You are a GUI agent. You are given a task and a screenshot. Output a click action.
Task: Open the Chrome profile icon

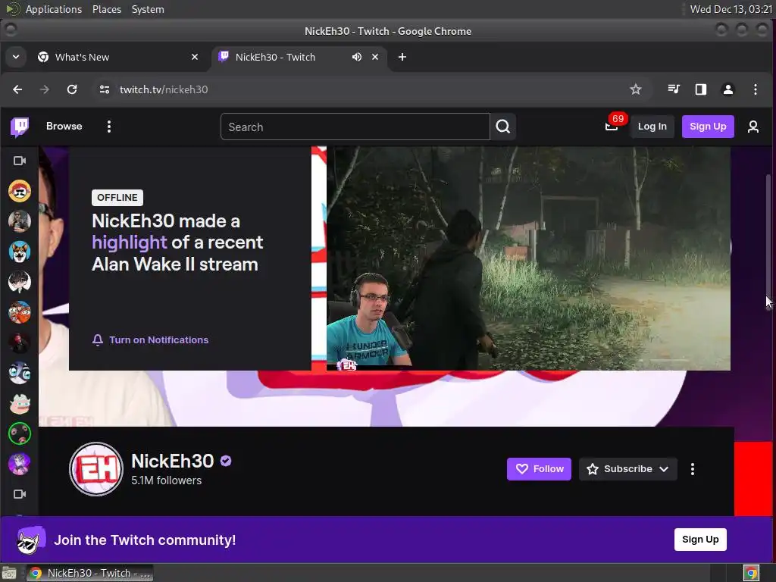(728, 89)
